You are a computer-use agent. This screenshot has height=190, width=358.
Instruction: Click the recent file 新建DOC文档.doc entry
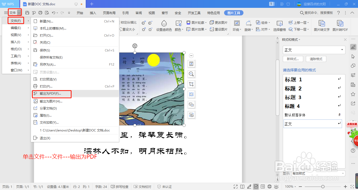click(75, 130)
